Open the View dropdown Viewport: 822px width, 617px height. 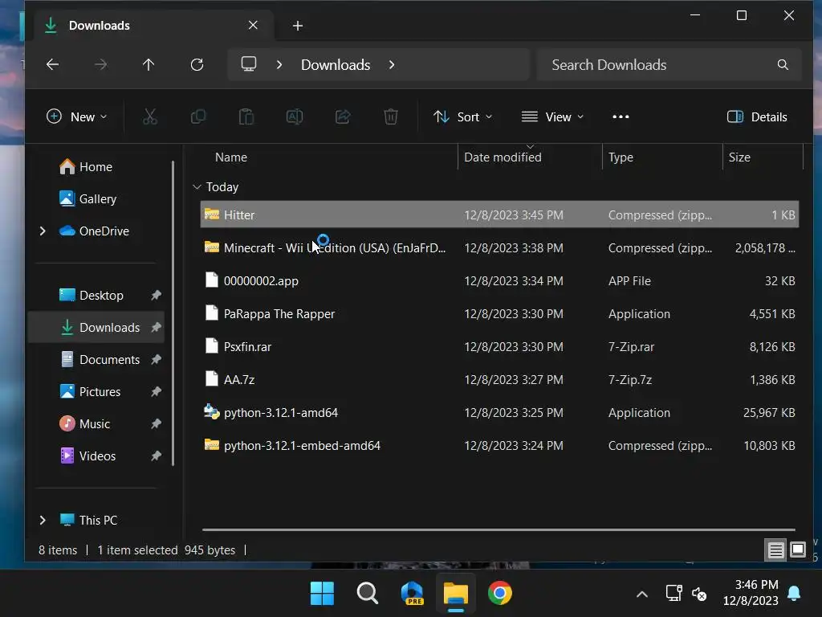click(552, 116)
